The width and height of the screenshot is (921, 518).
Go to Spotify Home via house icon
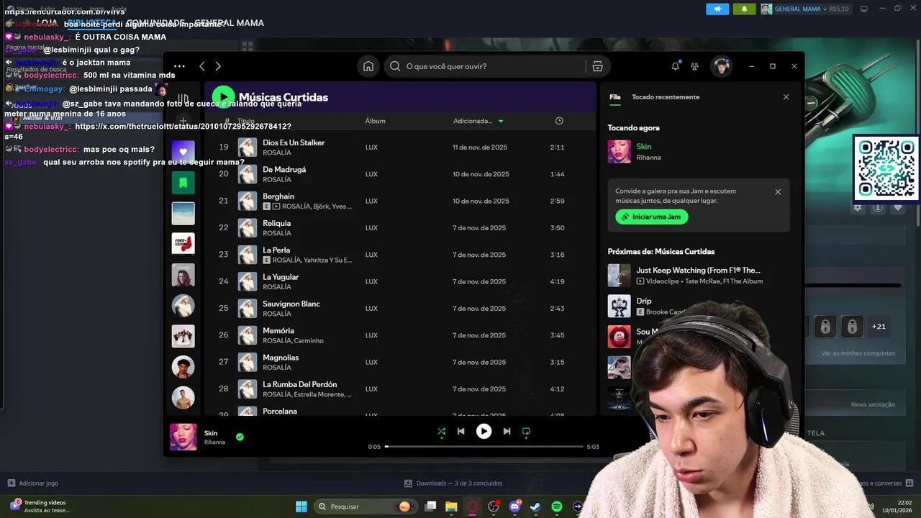click(368, 66)
